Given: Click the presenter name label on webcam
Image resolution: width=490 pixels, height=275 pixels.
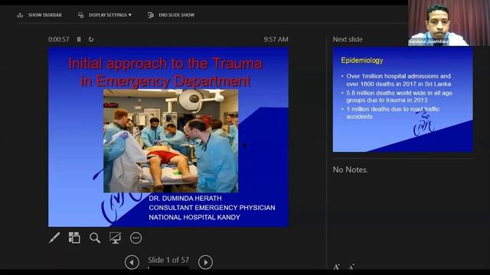Looking at the screenshot, I should (429, 41).
